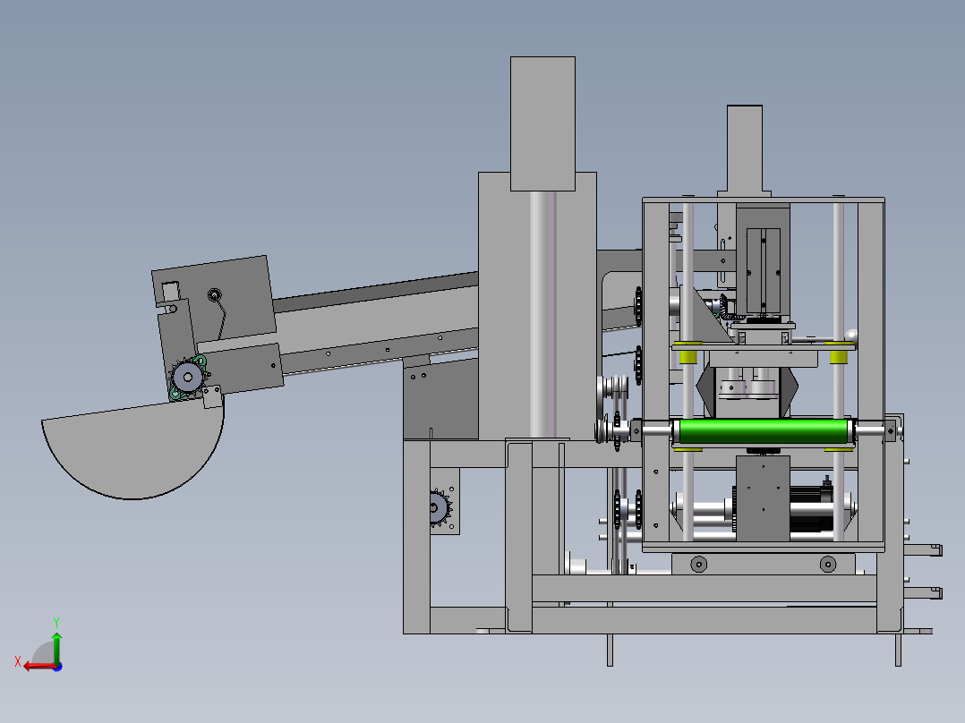Select the sprocket on the lower frame bracket

(440, 507)
